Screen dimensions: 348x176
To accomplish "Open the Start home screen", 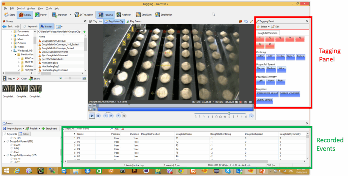I will 10,15.
